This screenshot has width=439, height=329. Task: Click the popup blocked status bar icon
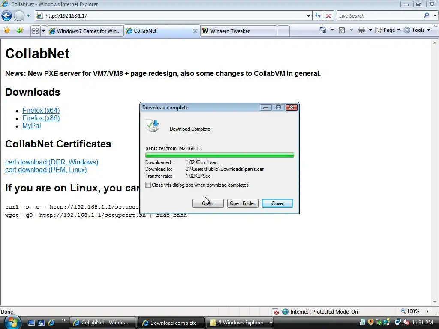(x=275, y=312)
